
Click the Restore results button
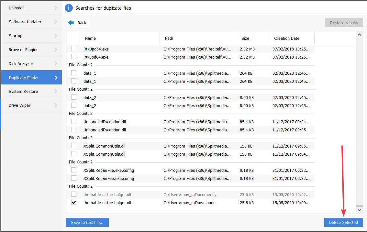coord(344,23)
